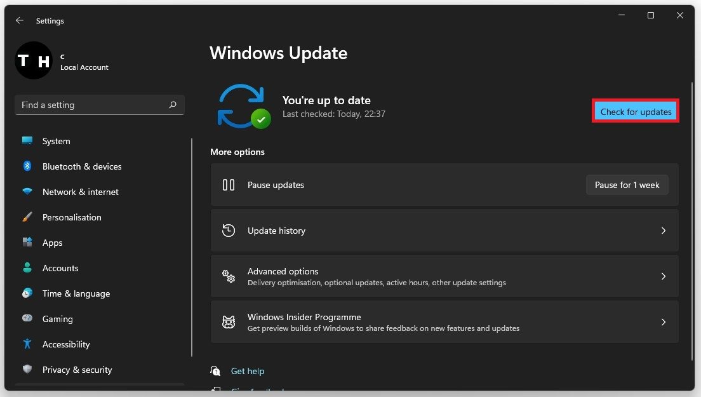
Task: Open Accounts settings section
Action: pyautogui.click(x=60, y=268)
